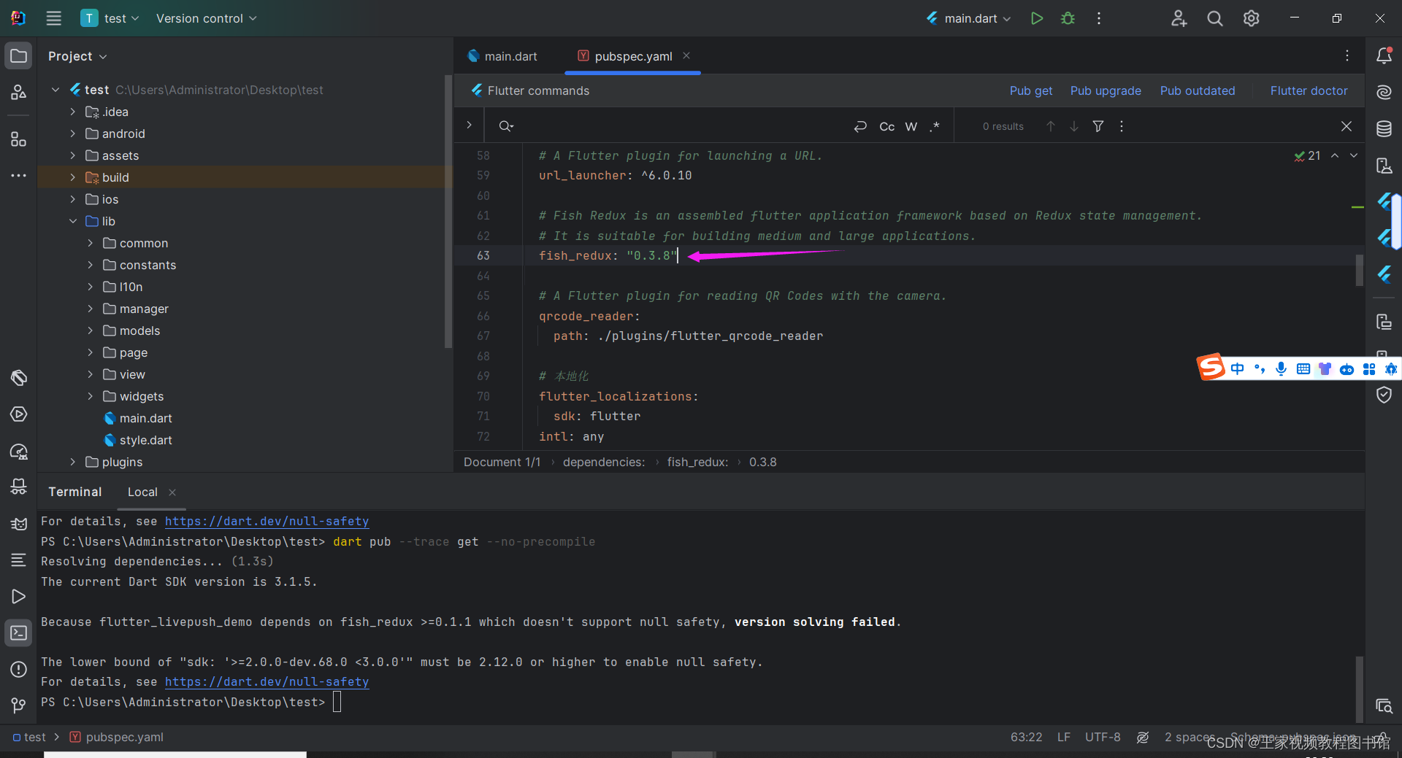The height and width of the screenshot is (758, 1402).
Task: Start debugging with the bug icon
Action: tap(1067, 18)
